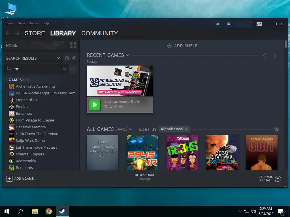
Task: Open the system volume icon
Action: (x=253, y=211)
